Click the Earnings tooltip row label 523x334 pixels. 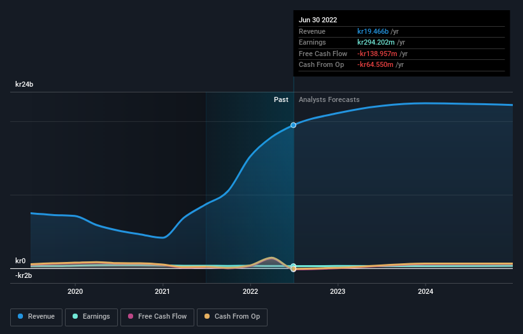click(x=312, y=42)
